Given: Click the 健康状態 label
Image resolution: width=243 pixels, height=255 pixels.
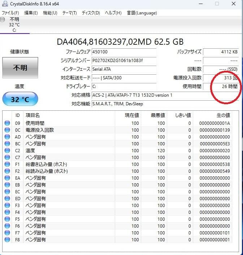Looking at the screenshot, I should (x=19, y=52).
